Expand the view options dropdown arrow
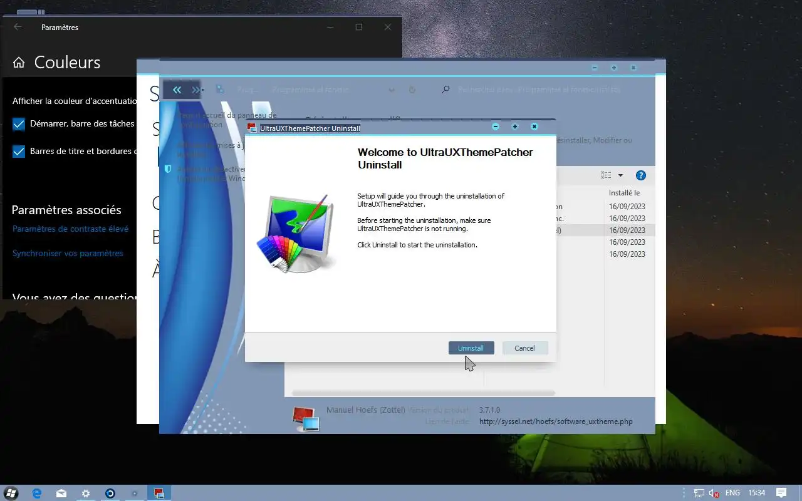This screenshot has width=802, height=501. tap(621, 175)
